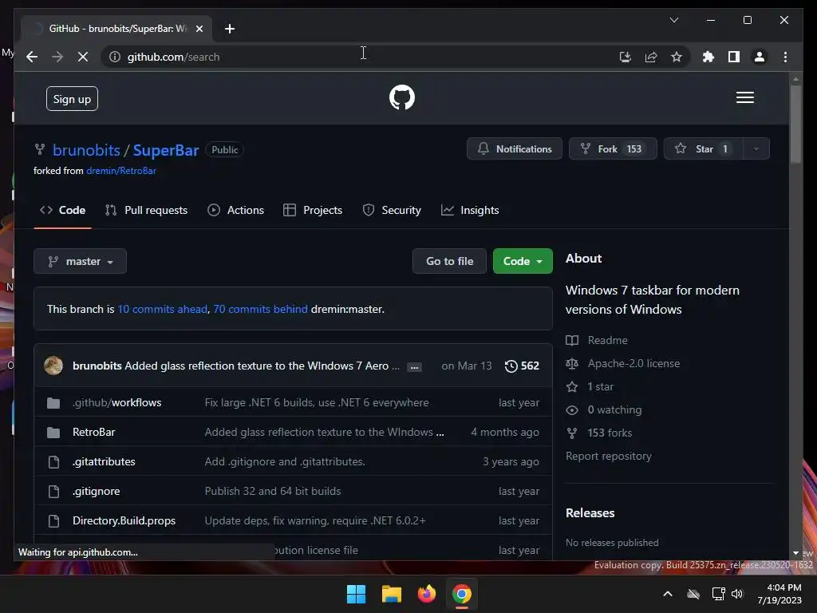The image size is (817, 613).
Task: Go back to the previous page
Action: pyautogui.click(x=32, y=57)
